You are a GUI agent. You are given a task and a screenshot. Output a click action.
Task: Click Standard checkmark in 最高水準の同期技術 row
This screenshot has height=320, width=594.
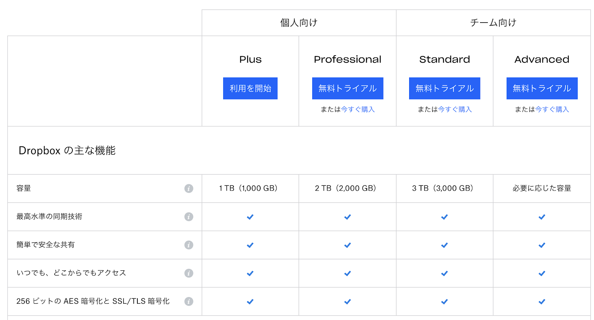444,217
